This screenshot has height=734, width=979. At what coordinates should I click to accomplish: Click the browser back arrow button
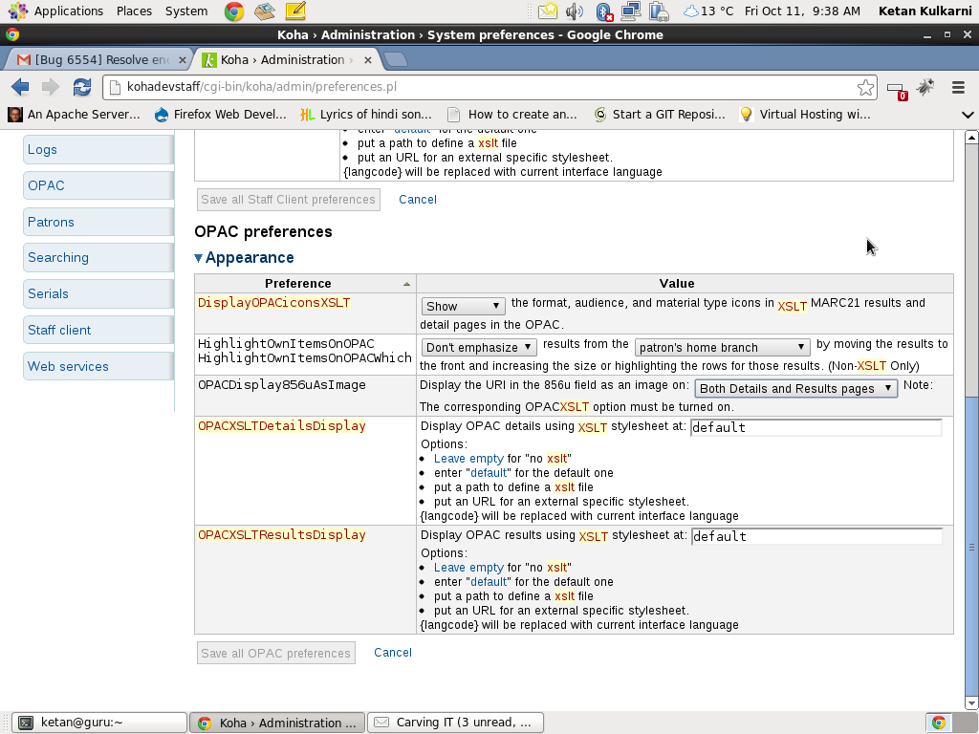click(20, 87)
